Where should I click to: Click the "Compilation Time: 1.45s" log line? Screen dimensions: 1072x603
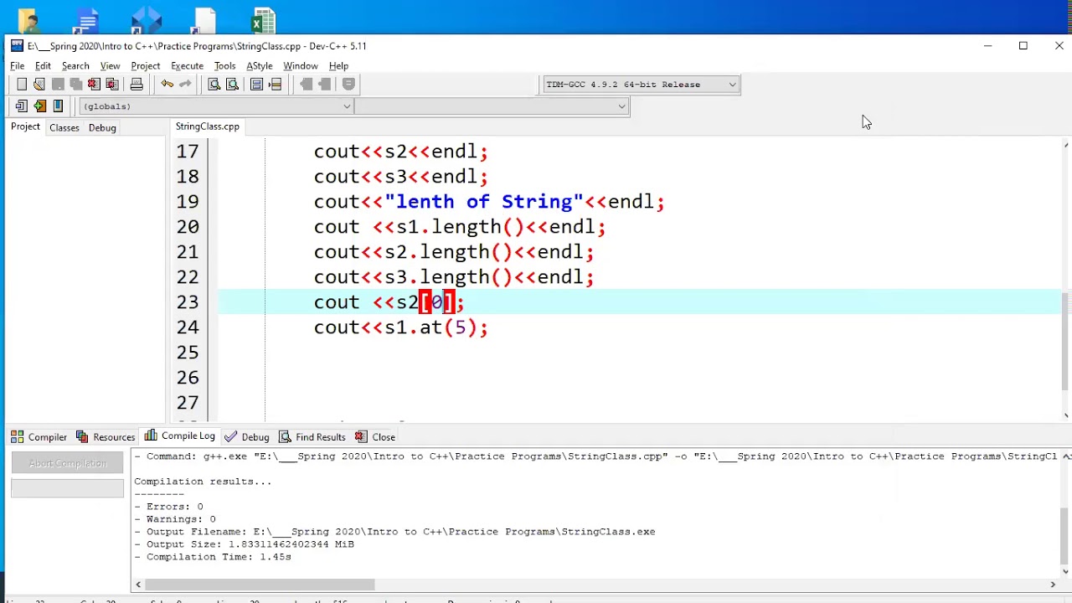pyautogui.click(x=213, y=557)
